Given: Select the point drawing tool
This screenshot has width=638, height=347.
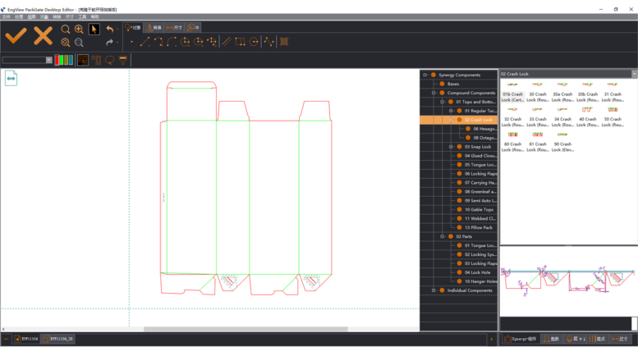Looking at the screenshot, I should 131,42.
